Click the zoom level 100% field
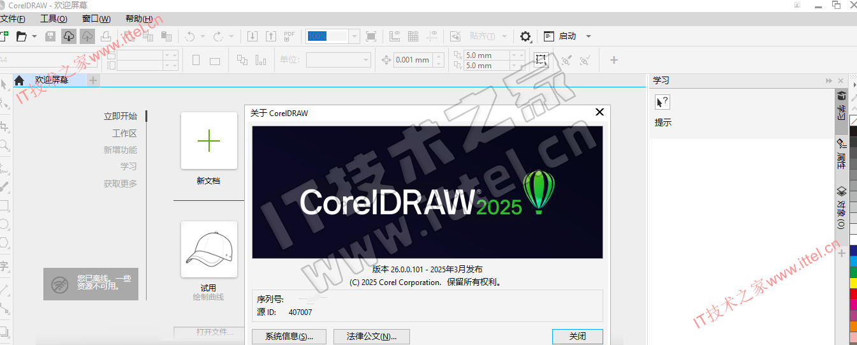857x345 pixels. tap(327, 36)
